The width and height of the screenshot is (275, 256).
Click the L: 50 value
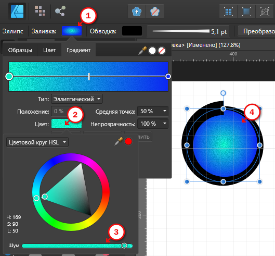pos(12,230)
